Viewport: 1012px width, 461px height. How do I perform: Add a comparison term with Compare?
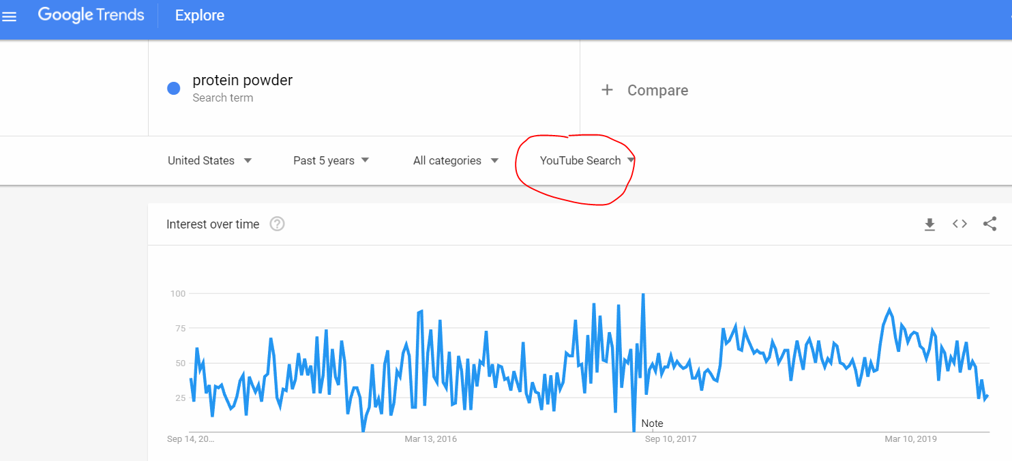click(644, 91)
